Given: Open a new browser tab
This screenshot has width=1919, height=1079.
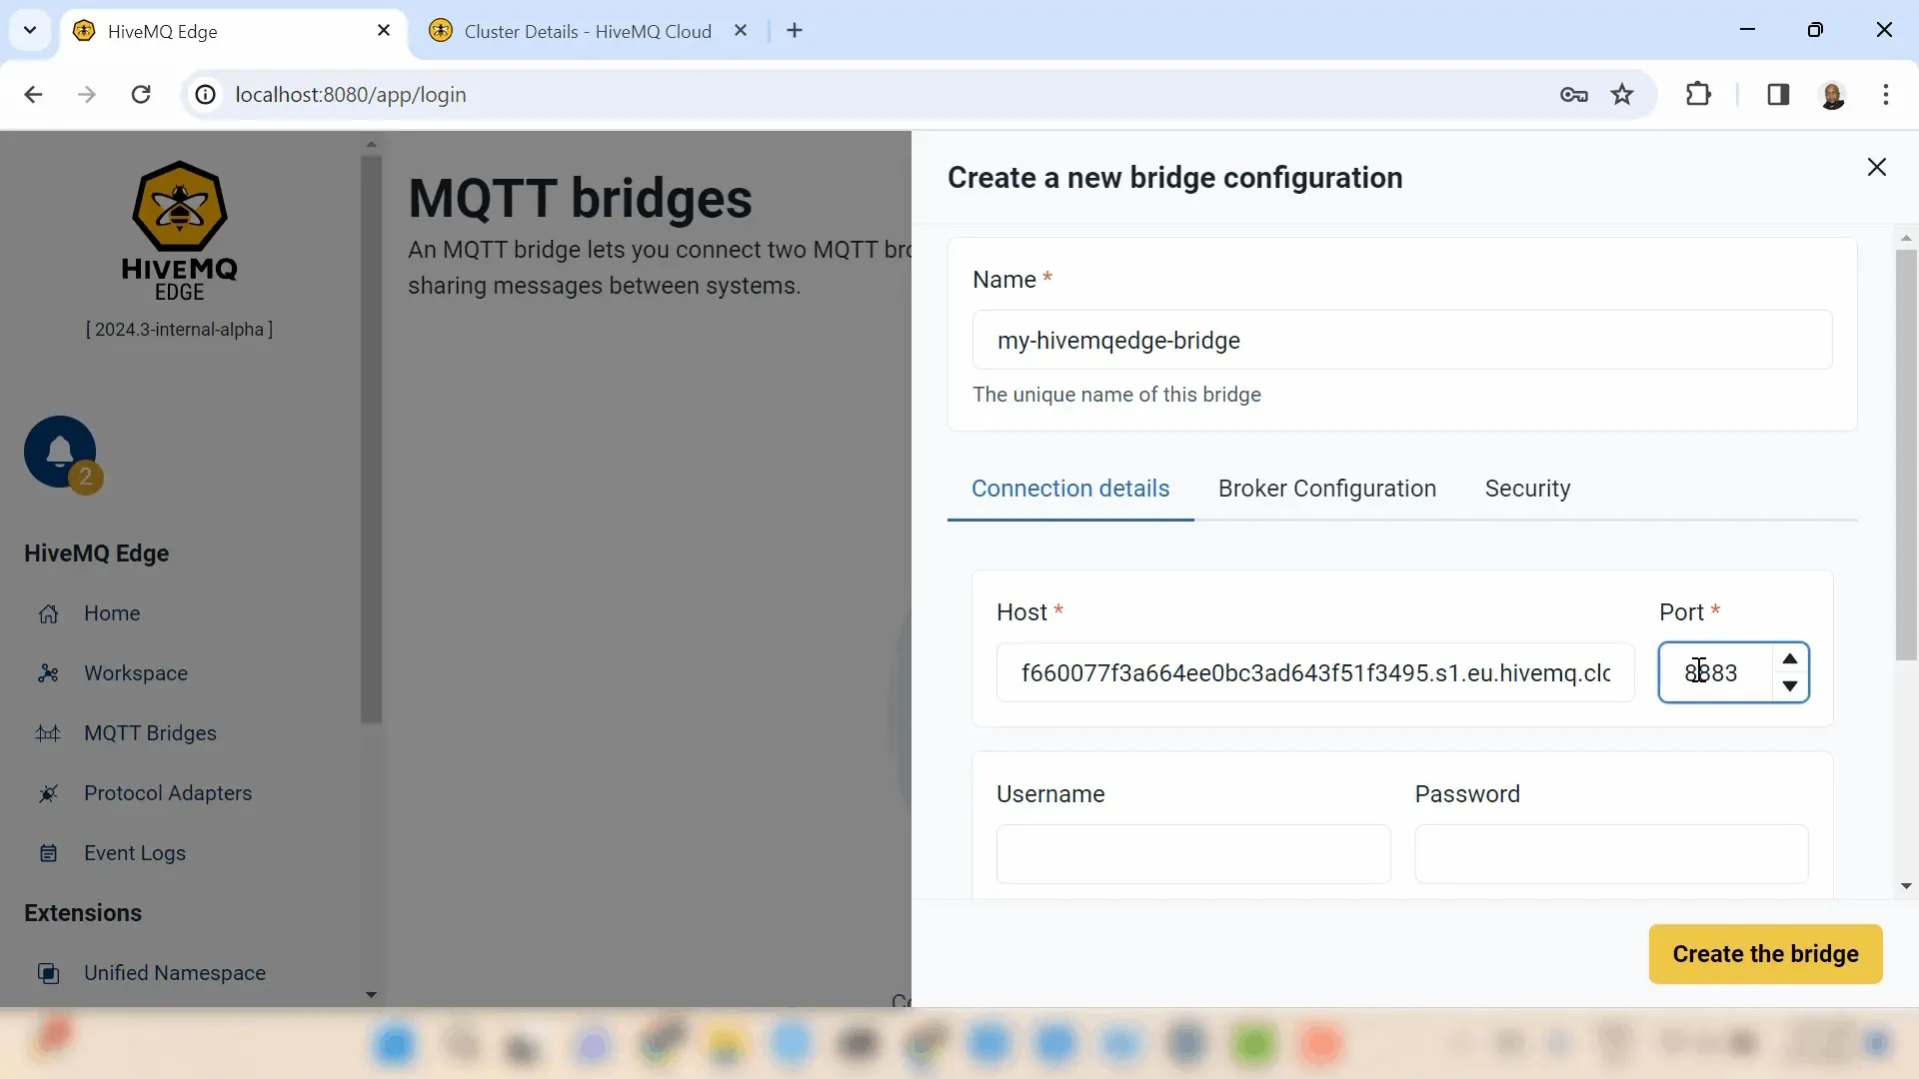Looking at the screenshot, I should point(795,31).
